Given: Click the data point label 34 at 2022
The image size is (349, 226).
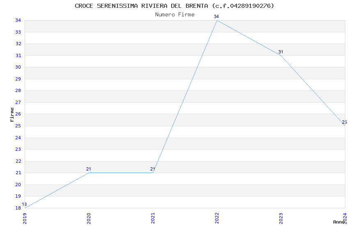Looking at the screenshot, I should (216, 16).
